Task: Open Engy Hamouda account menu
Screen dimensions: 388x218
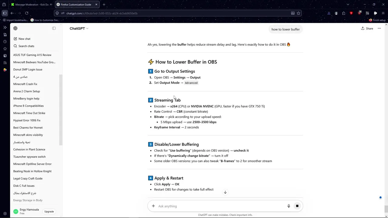Action: pos(26,211)
